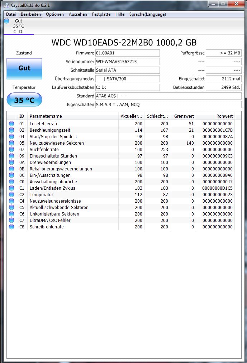
Task: Click the Gut health status button
Action: [x=24, y=68]
